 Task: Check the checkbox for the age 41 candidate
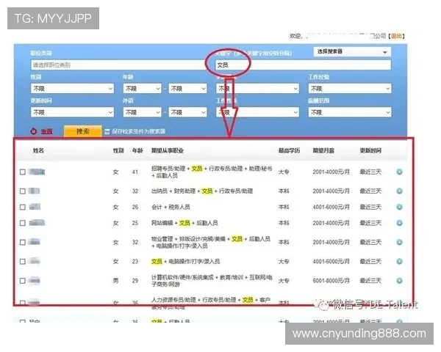click(x=23, y=172)
